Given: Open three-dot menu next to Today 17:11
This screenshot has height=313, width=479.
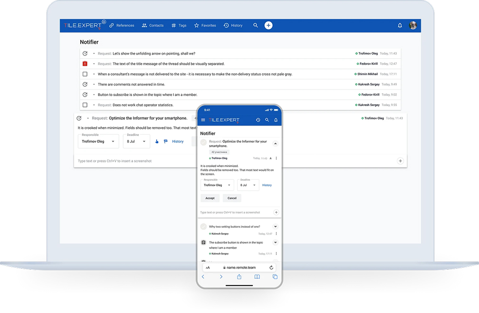Looking at the screenshot, I should (276, 254).
